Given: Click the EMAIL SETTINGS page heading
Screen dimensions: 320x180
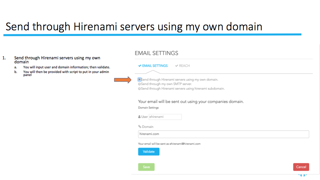Looking at the screenshot, I should (x=157, y=53).
